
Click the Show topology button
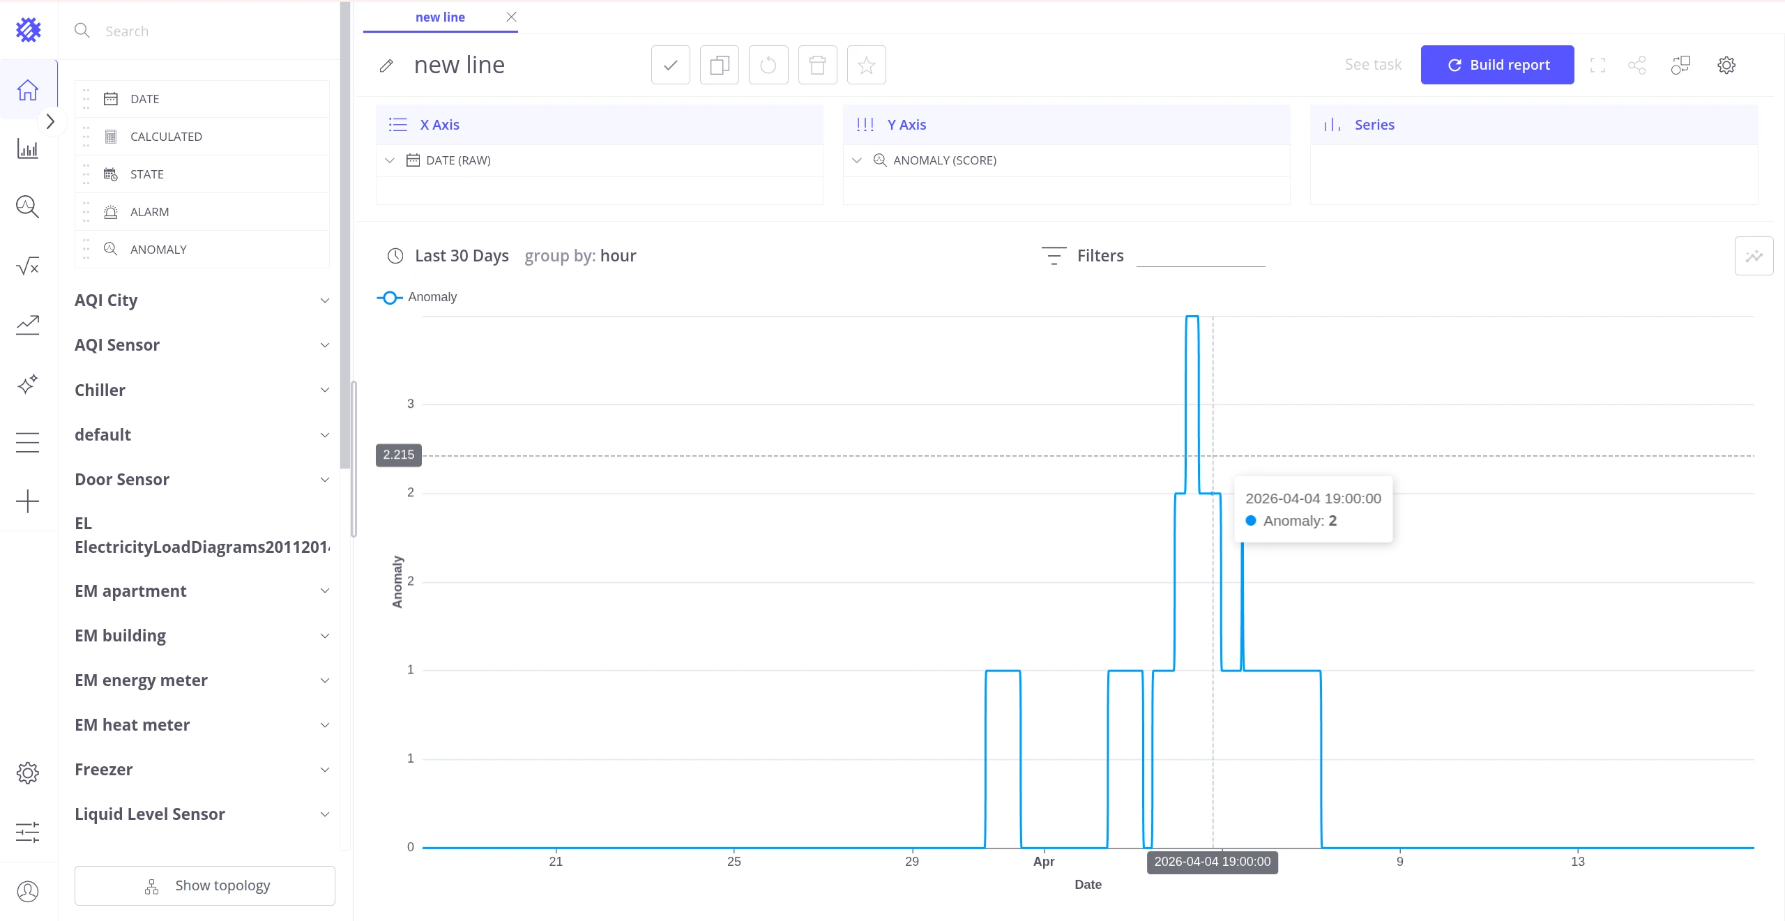(x=205, y=886)
